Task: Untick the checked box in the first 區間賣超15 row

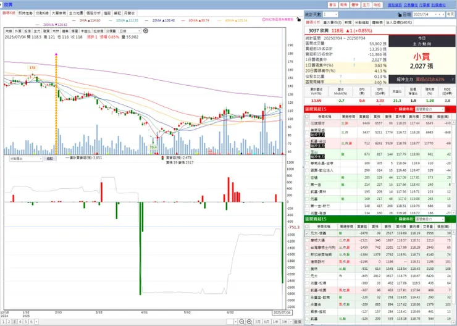Action: pos(307,233)
